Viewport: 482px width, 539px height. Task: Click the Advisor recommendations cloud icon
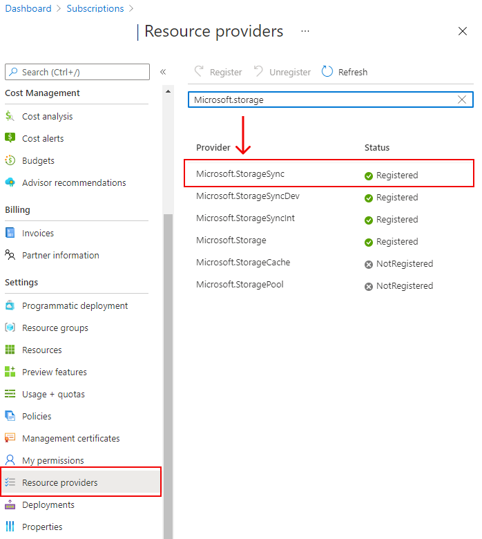pyautogui.click(x=10, y=182)
